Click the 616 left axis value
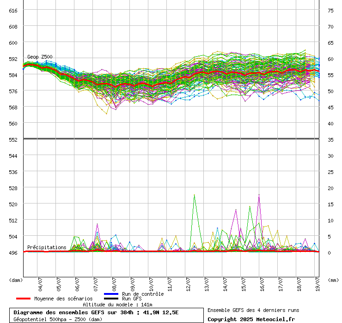This screenshot has height=323, width=342. [13, 11]
